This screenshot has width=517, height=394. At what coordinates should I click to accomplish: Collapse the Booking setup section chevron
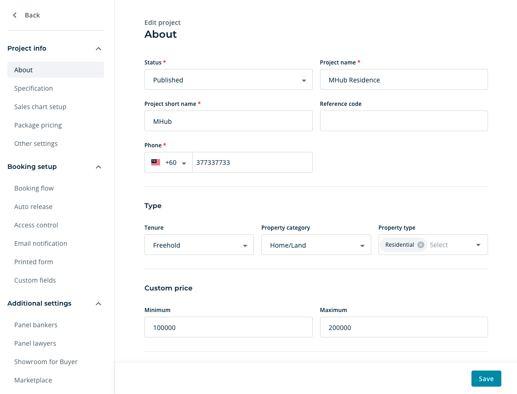[x=98, y=167]
